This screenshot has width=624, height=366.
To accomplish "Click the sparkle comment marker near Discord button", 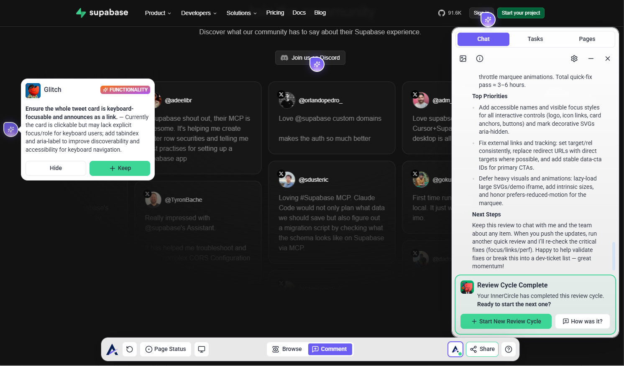I will [x=317, y=64].
